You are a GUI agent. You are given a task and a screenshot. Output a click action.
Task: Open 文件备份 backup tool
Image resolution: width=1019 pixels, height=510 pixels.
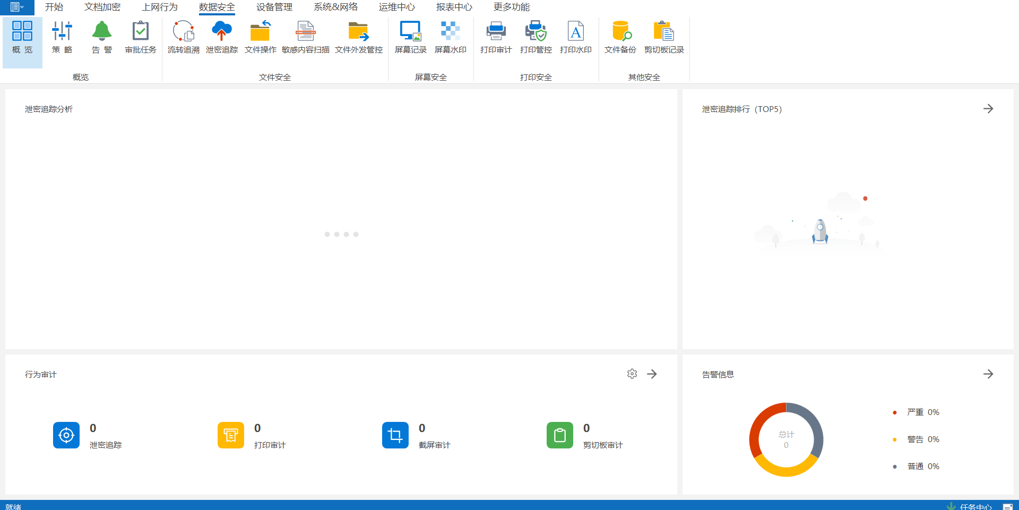[x=620, y=38]
